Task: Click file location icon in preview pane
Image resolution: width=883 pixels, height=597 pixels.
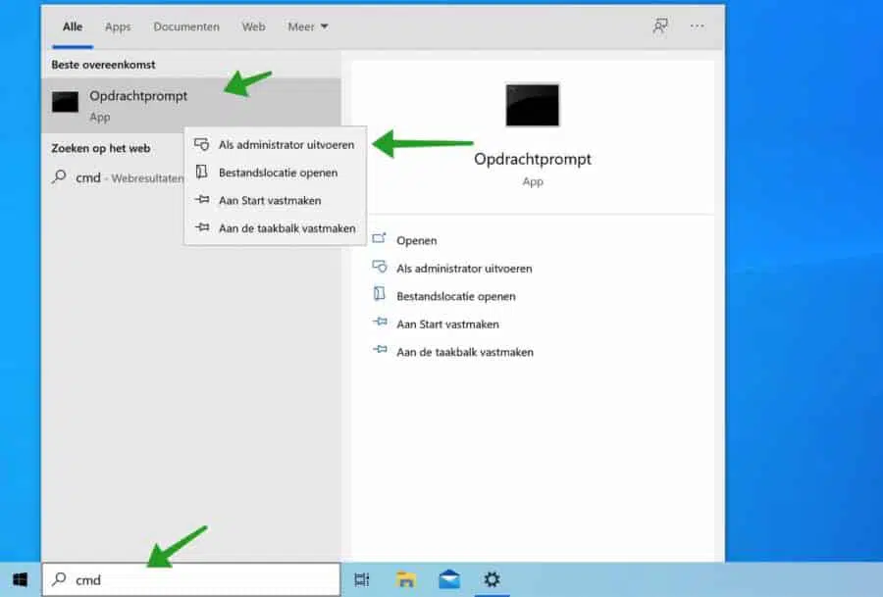Action: (x=380, y=294)
